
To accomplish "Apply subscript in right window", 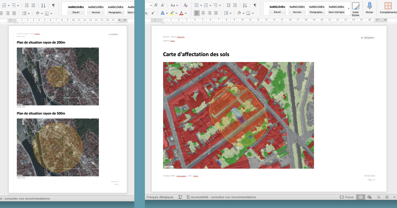I will [x=147, y=13].
